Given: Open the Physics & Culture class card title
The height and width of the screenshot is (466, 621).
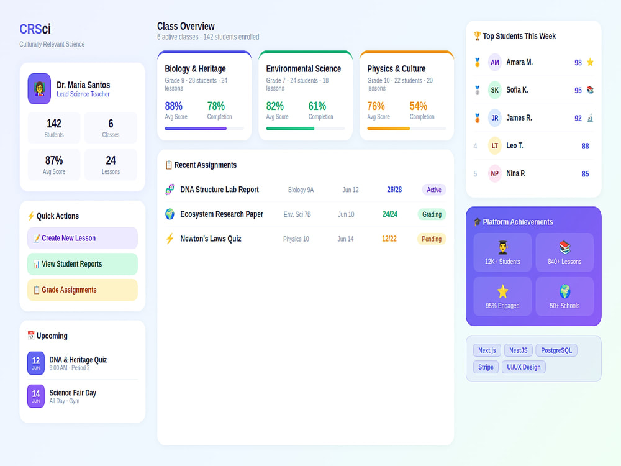Looking at the screenshot, I should [396, 68].
